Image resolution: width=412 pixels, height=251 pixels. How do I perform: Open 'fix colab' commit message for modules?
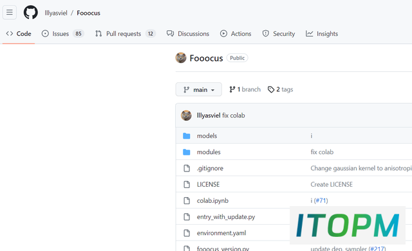pyautogui.click(x=322, y=152)
